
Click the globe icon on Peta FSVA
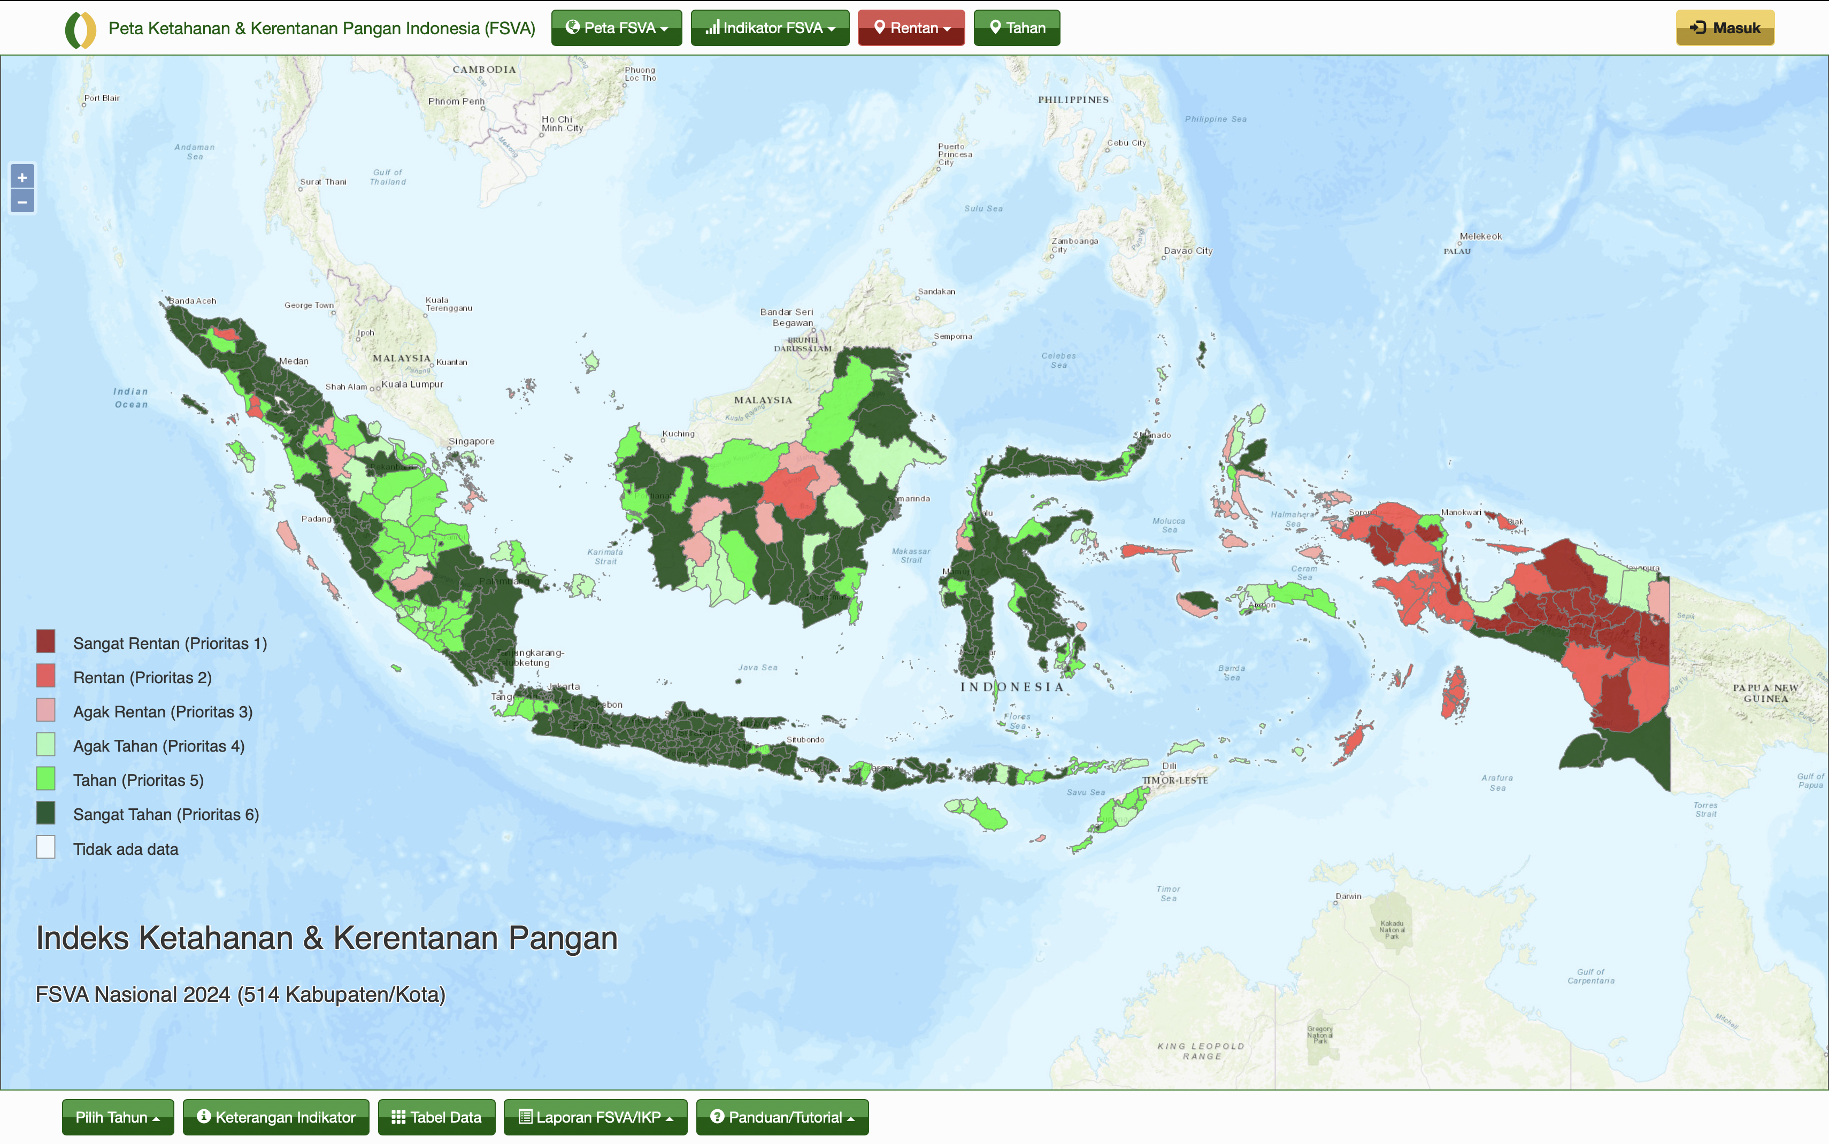[573, 27]
